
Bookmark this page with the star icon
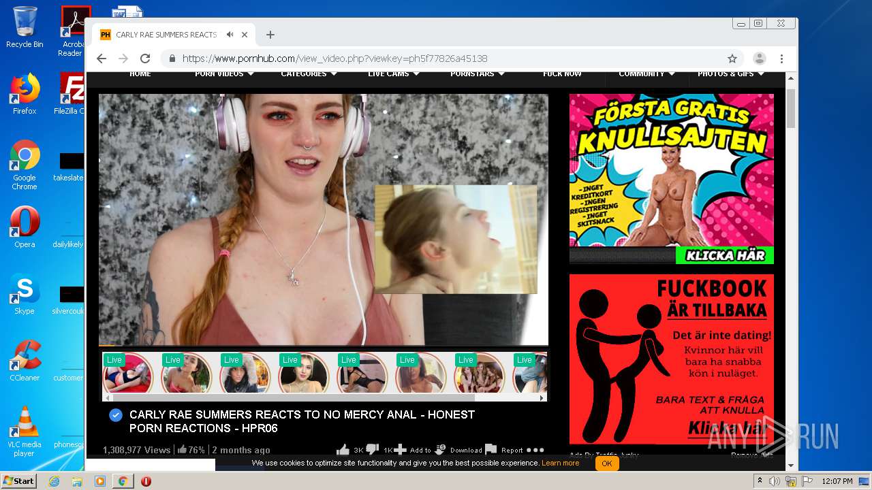point(732,59)
